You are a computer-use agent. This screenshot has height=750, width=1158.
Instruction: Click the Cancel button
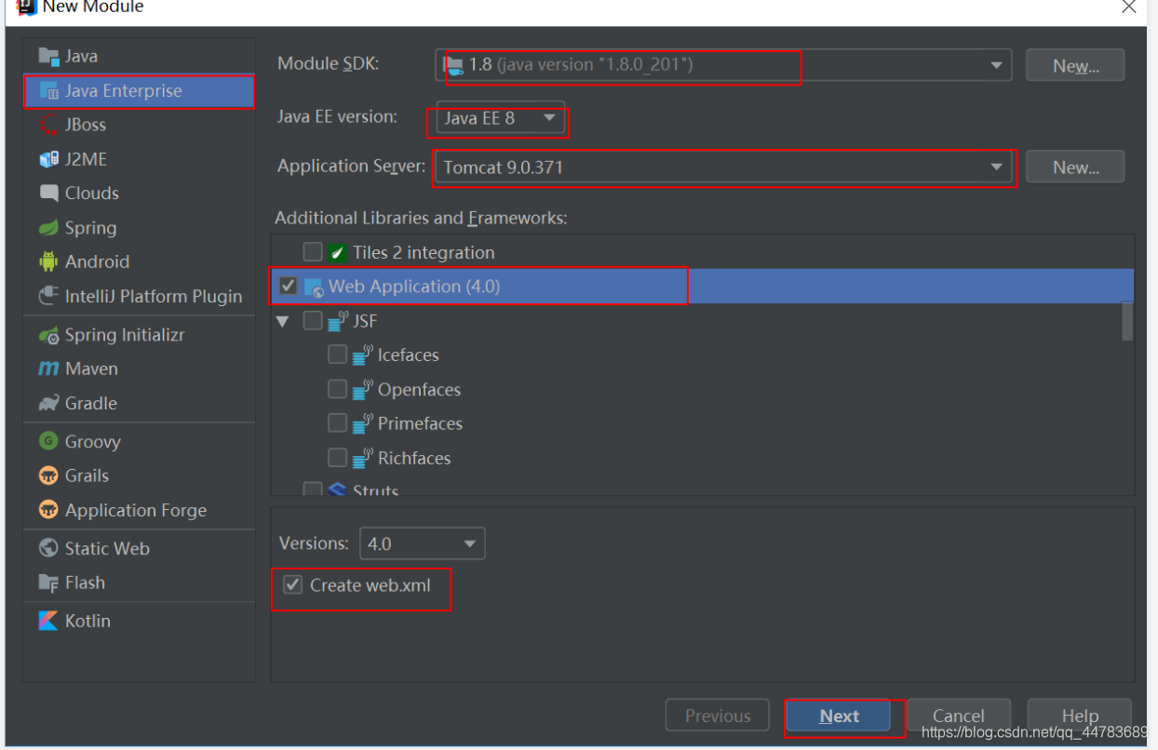[x=959, y=716]
